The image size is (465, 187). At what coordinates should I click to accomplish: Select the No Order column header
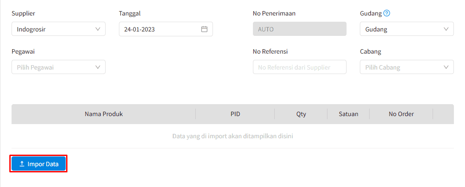pyautogui.click(x=401, y=114)
